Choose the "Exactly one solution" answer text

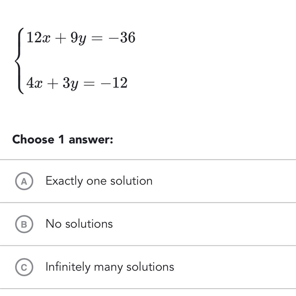(99, 181)
